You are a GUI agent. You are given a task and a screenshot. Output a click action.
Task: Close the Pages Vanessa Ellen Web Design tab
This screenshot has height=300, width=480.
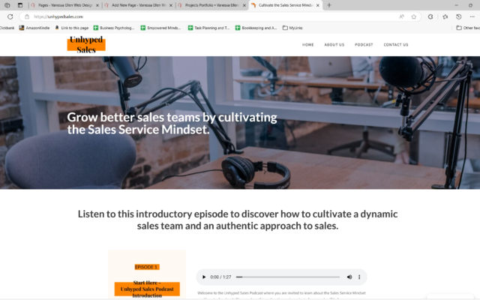[97, 5]
